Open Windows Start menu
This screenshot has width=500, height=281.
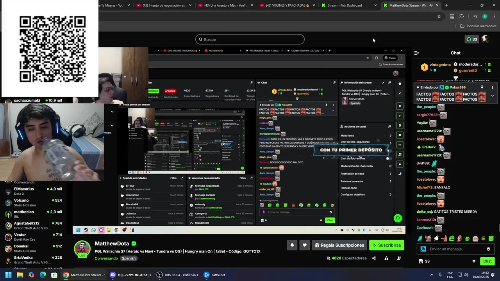click(8, 275)
